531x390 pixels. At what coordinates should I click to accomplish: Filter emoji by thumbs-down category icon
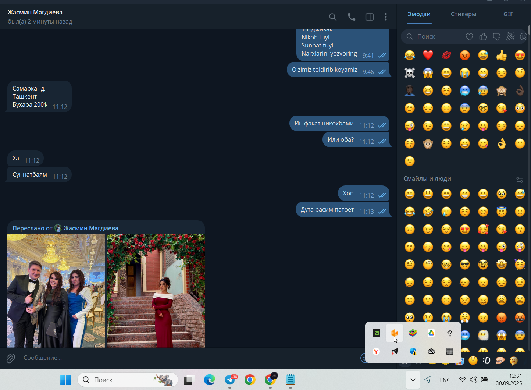pos(497,36)
